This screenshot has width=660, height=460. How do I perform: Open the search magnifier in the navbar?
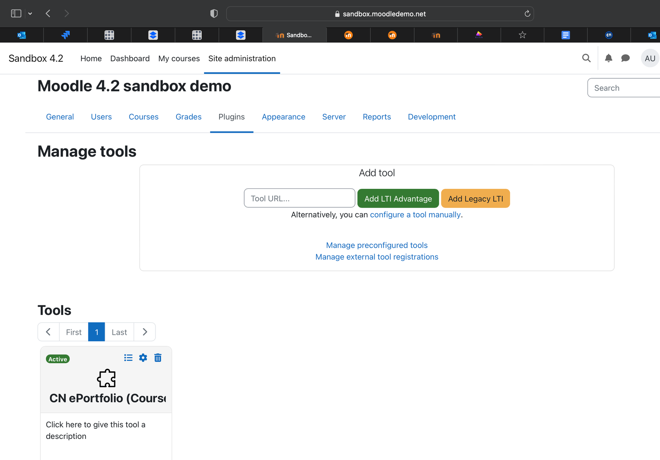point(586,58)
